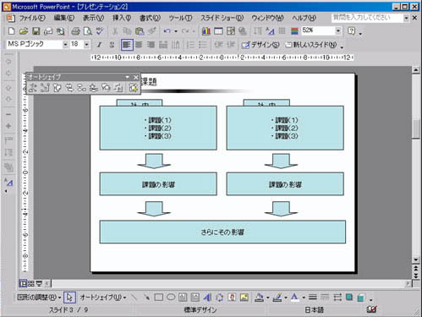Save the presentation with the floppy icon
The height and width of the screenshot is (317, 422).
click(x=36, y=31)
